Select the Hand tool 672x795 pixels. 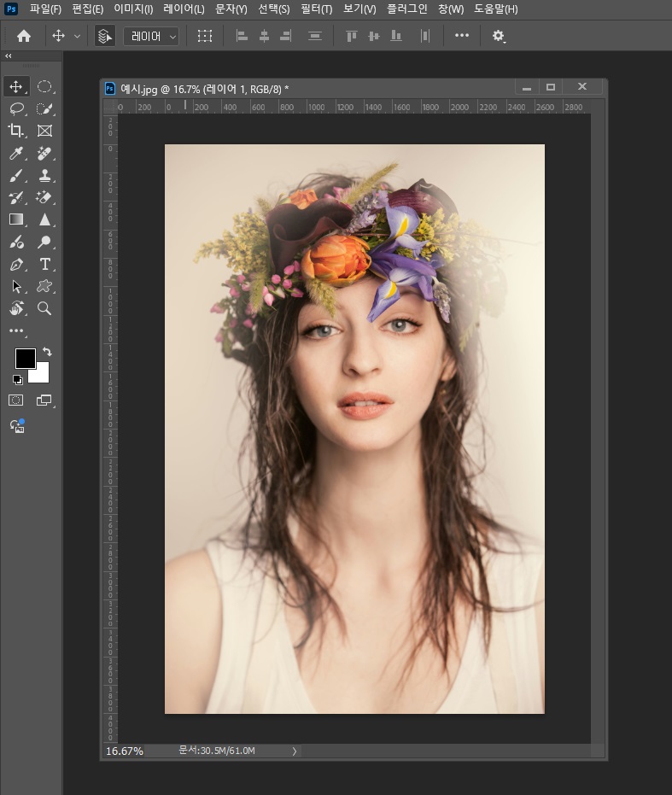coord(16,308)
